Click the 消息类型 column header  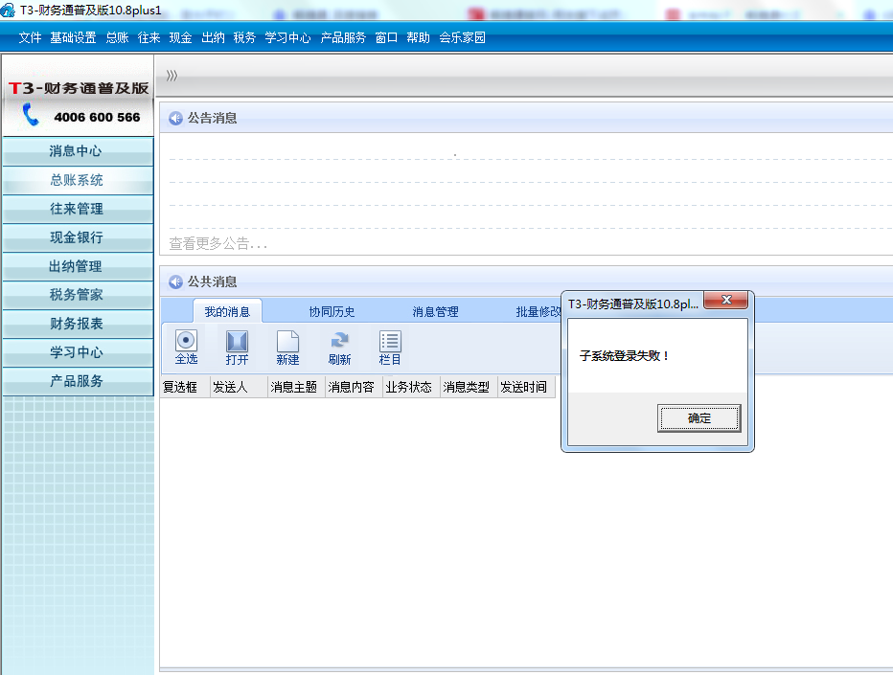469,387
